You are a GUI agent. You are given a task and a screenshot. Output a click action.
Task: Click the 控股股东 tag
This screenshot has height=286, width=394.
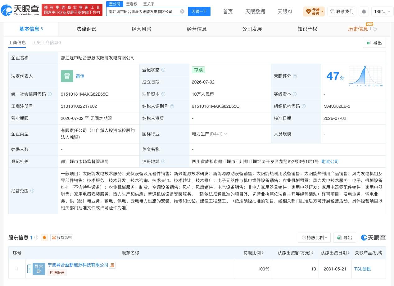click(57, 273)
